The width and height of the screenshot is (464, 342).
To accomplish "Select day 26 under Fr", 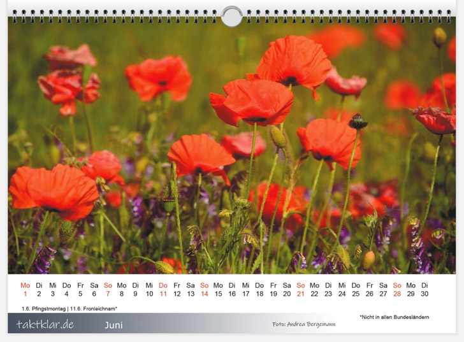I will (369, 294).
